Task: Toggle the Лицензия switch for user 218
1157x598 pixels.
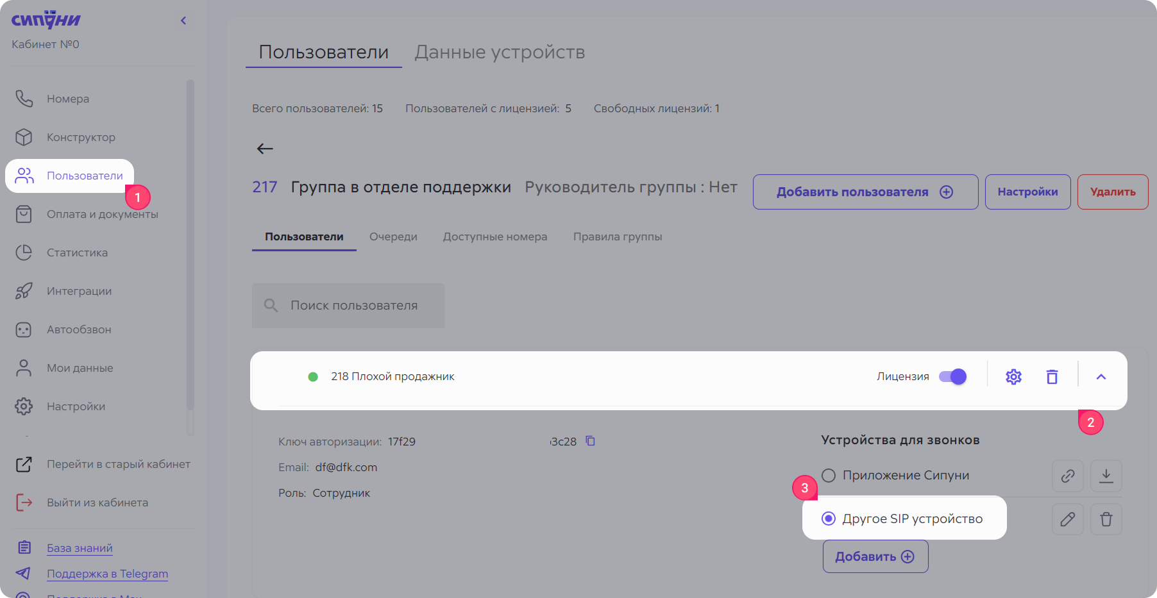Action: click(x=953, y=376)
